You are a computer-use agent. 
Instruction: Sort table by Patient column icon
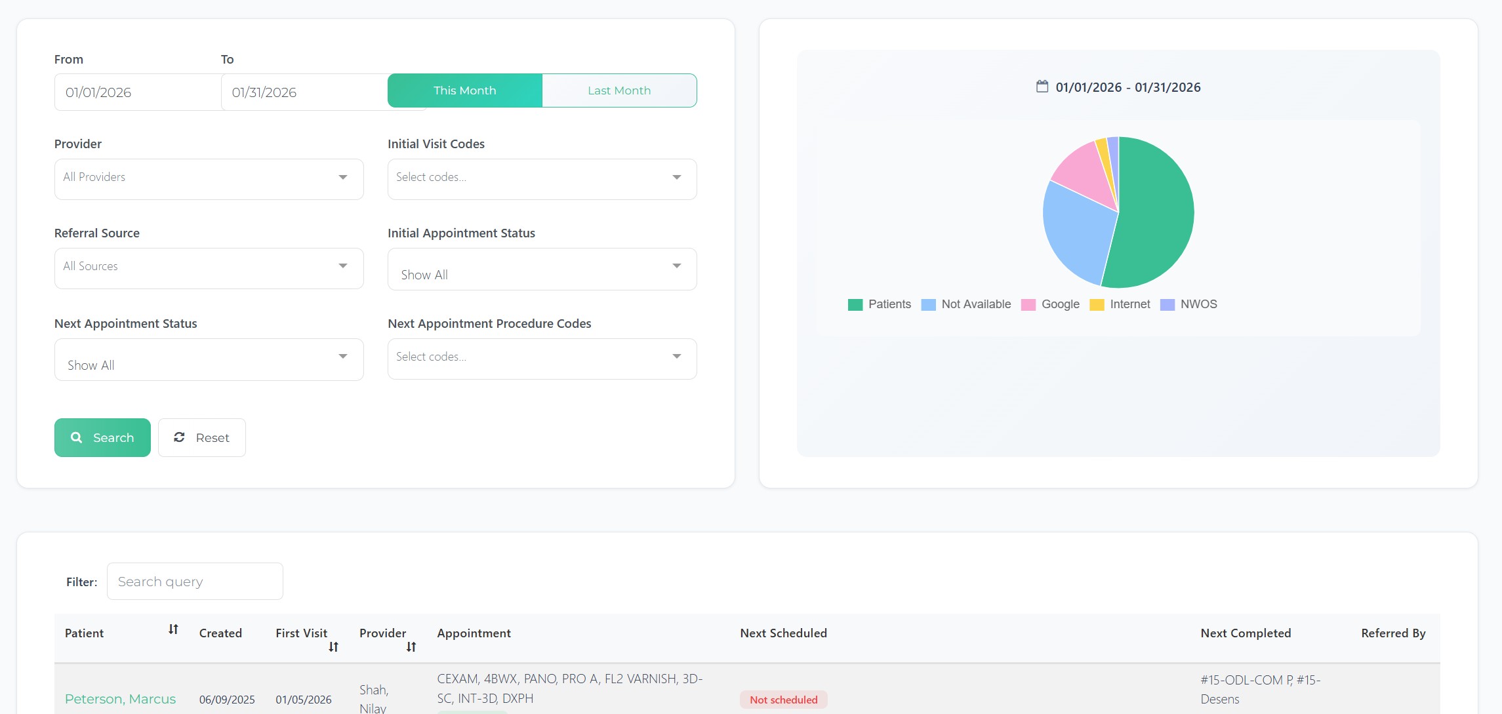pos(173,629)
